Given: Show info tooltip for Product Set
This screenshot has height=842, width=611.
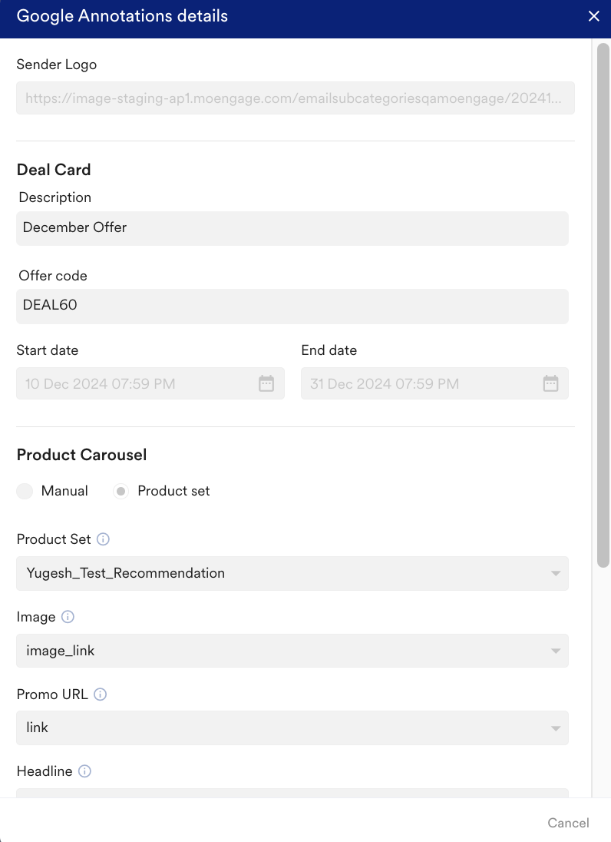Looking at the screenshot, I should [104, 539].
